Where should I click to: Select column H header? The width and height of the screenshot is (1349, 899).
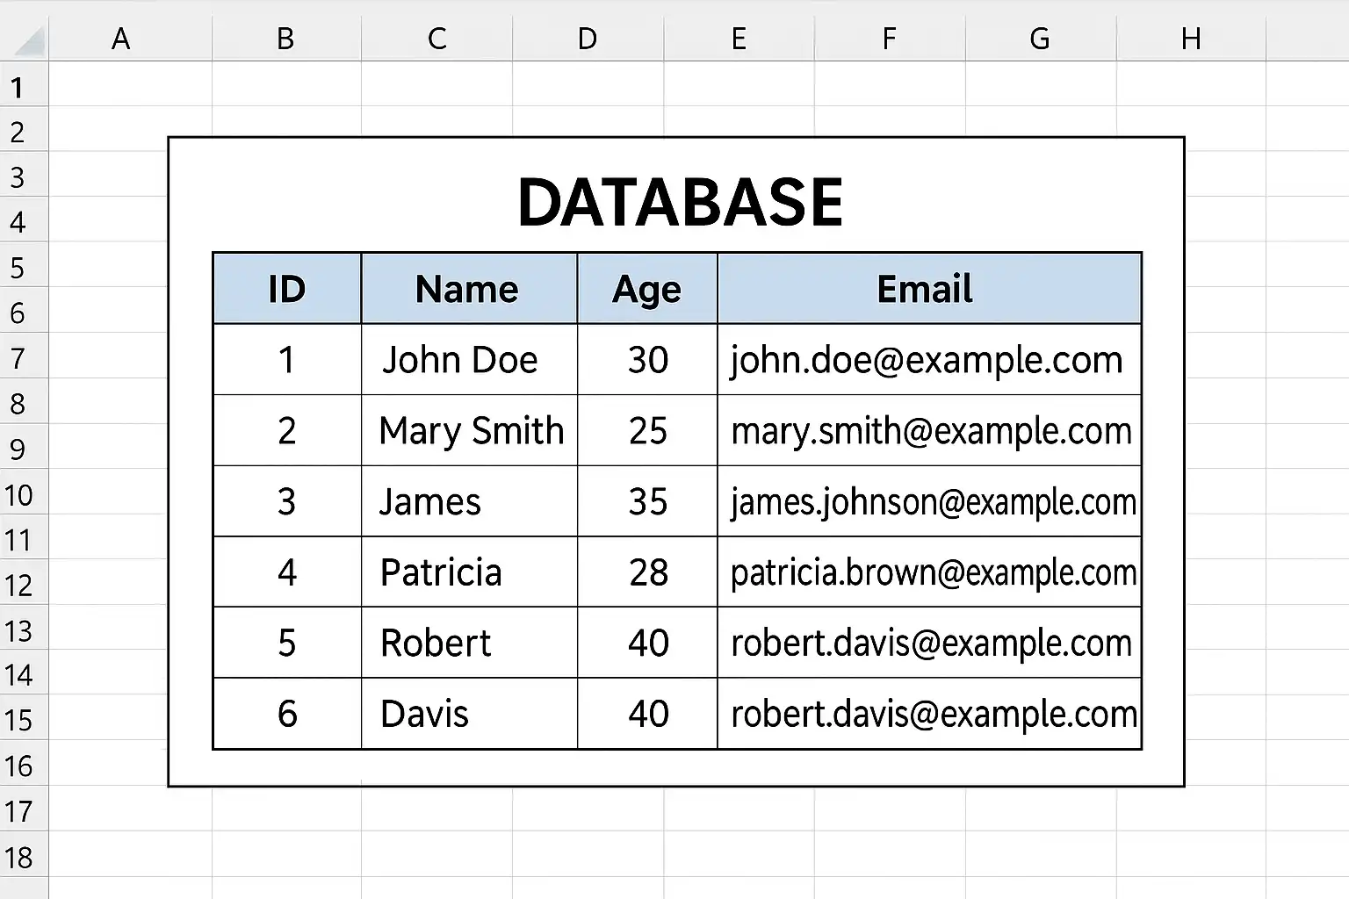tap(1191, 39)
